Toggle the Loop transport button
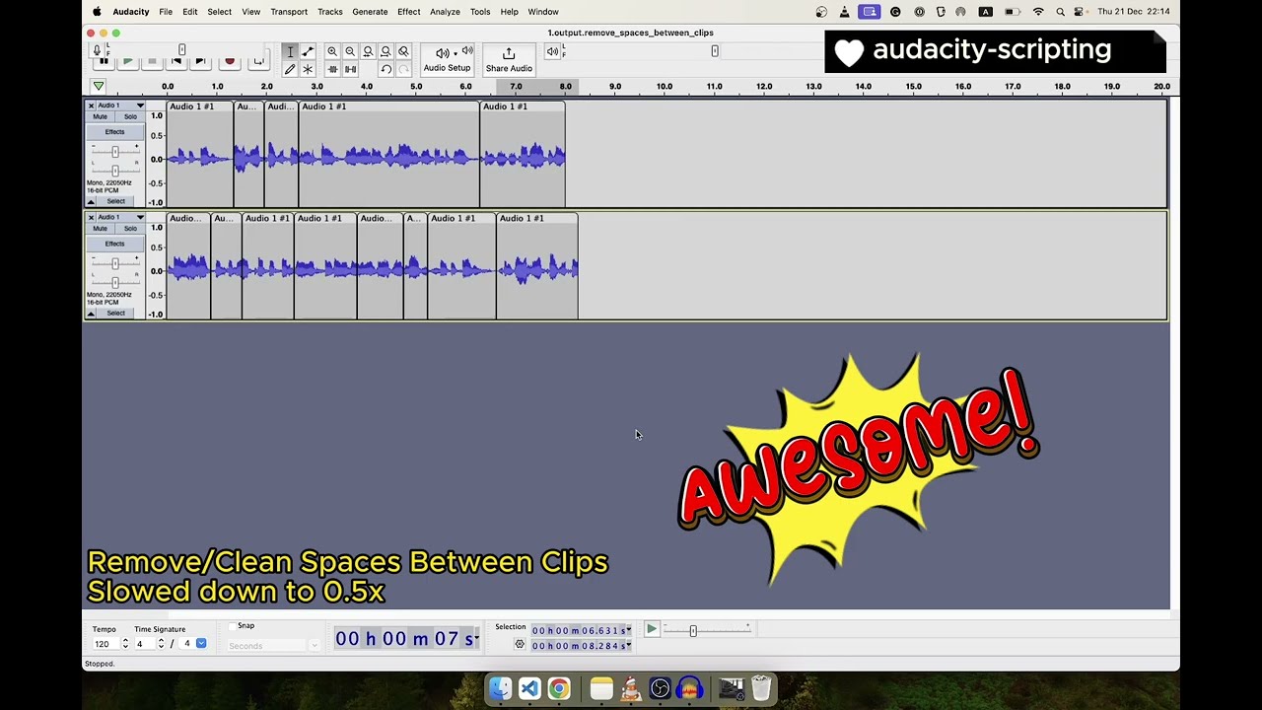Screen dimensions: 1262x710 258,61
